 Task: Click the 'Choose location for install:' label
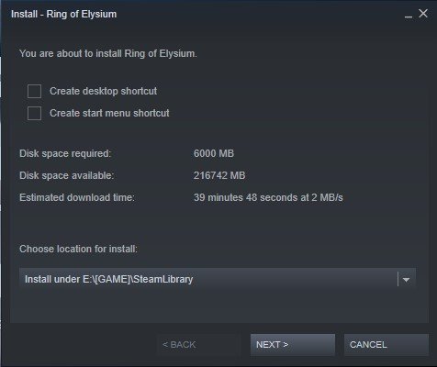pyautogui.click(x=78, y=249)
